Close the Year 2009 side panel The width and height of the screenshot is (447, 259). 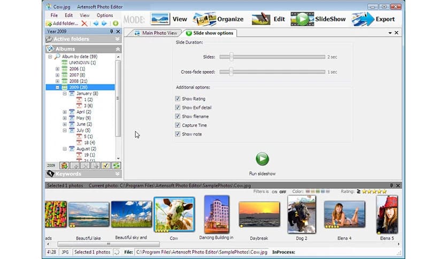(118, 32)
